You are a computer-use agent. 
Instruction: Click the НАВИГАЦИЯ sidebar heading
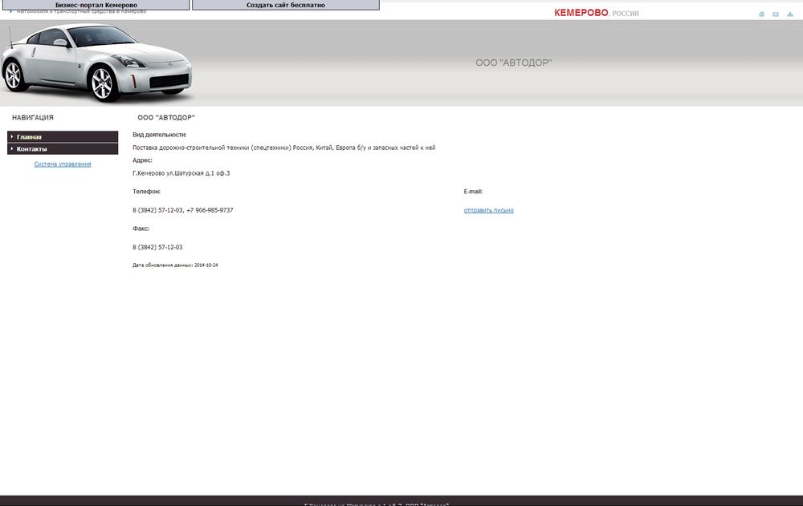pyautogui.click(x=33, y=118)
